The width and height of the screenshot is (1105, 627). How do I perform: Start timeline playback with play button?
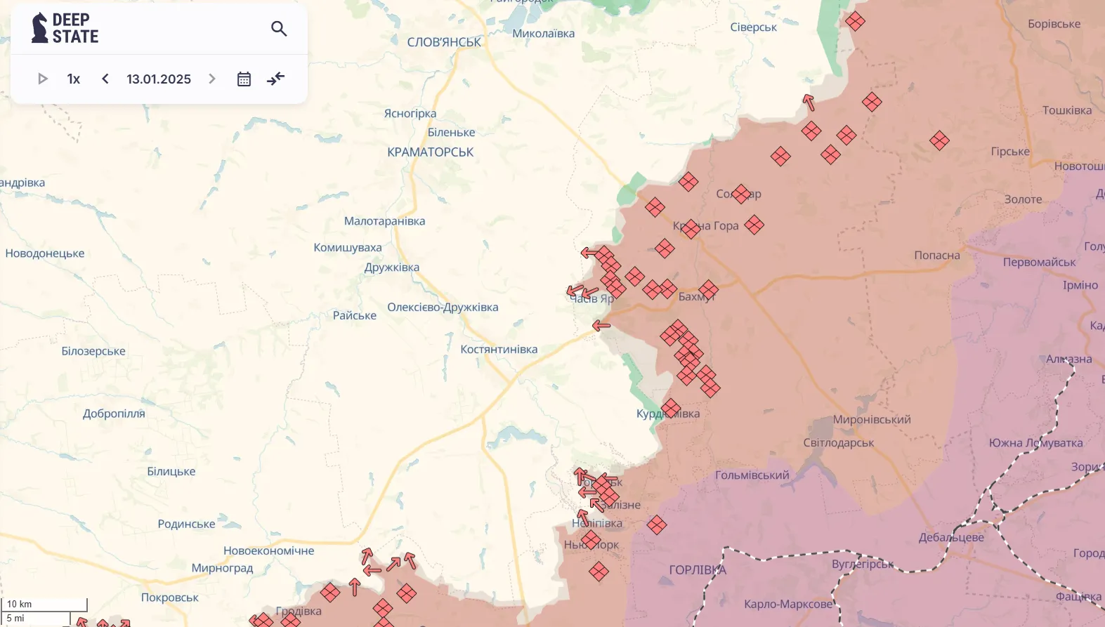coord(42,79)
